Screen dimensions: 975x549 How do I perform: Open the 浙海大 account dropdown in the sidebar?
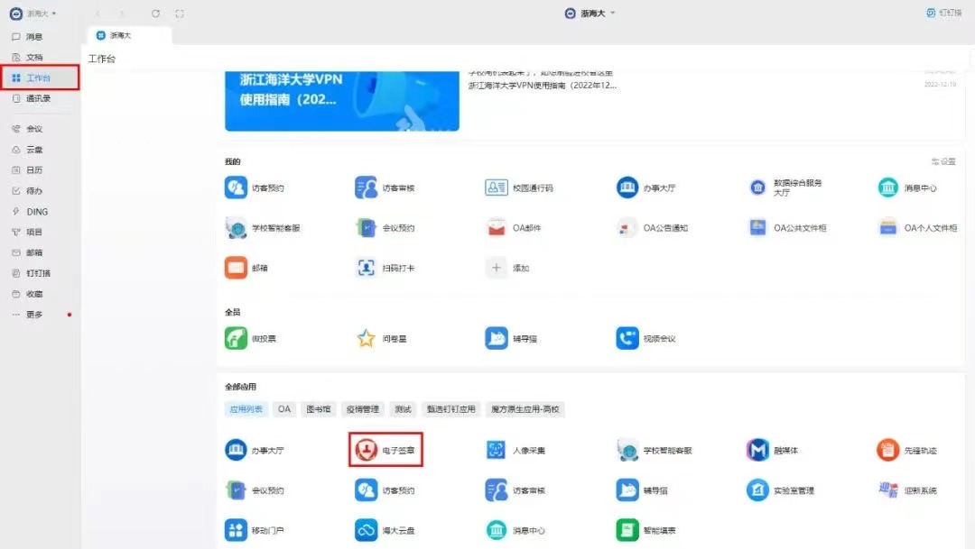(32, 13)
